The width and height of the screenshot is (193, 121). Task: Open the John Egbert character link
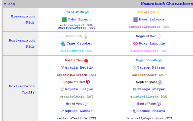79,19
